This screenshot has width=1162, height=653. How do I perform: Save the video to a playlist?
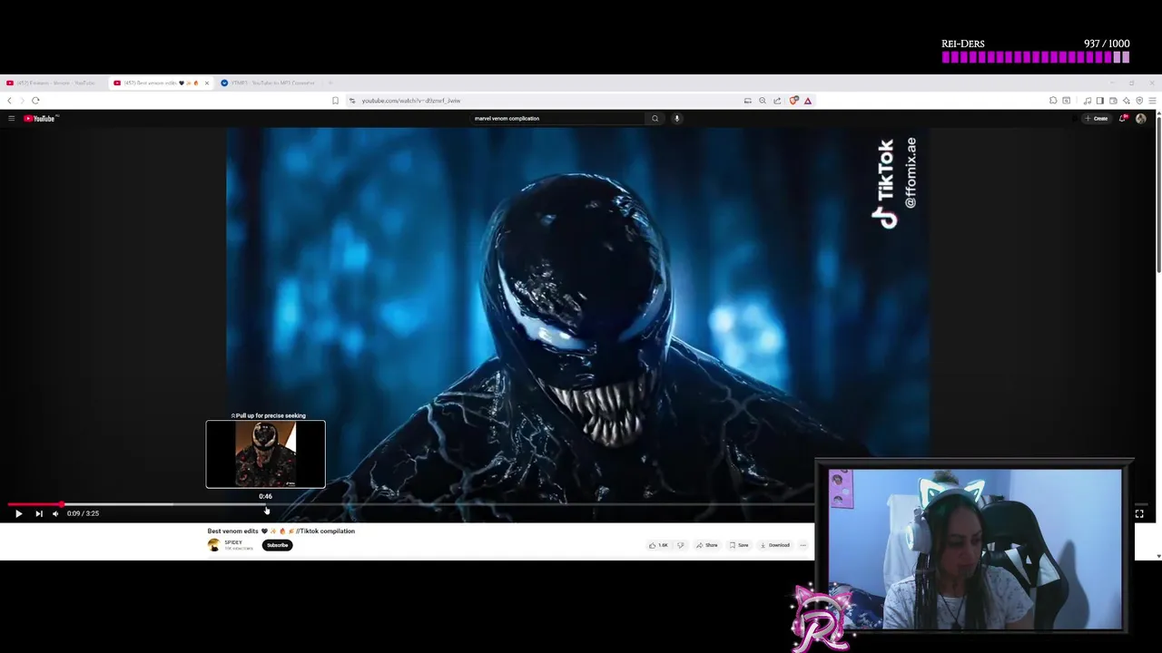tap(739, 545)
